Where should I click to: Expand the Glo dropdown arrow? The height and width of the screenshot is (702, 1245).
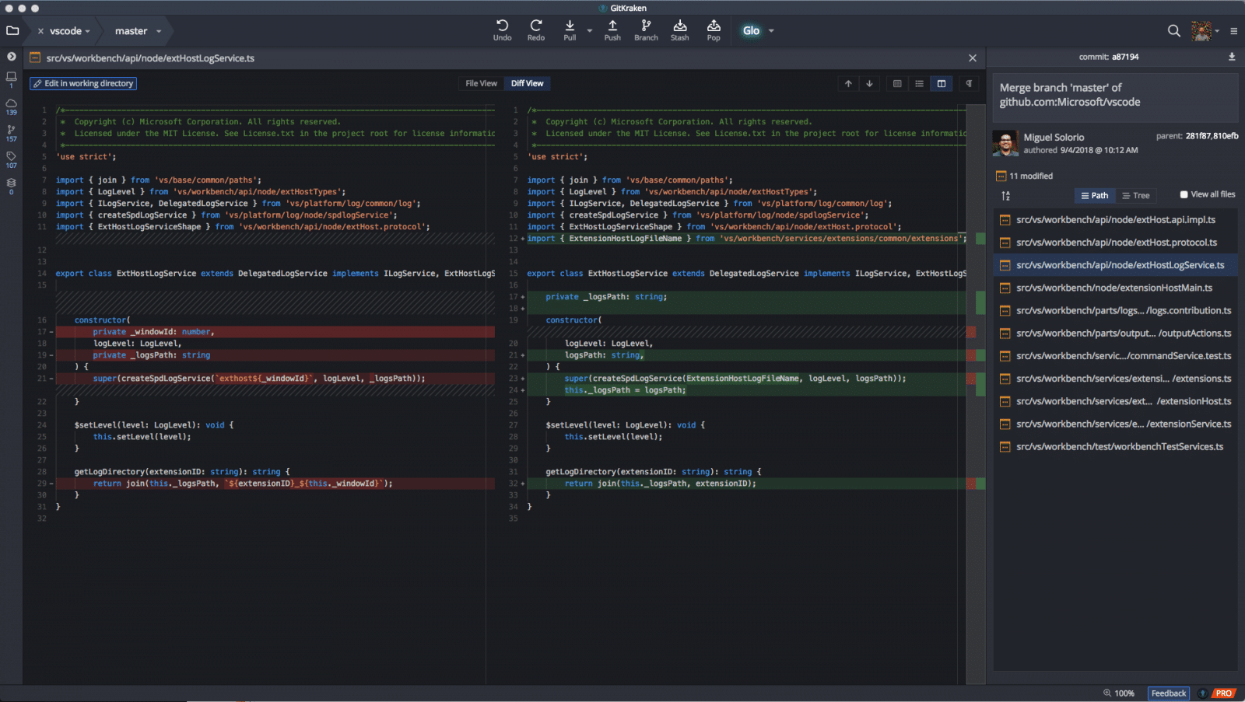pos(771,31)
